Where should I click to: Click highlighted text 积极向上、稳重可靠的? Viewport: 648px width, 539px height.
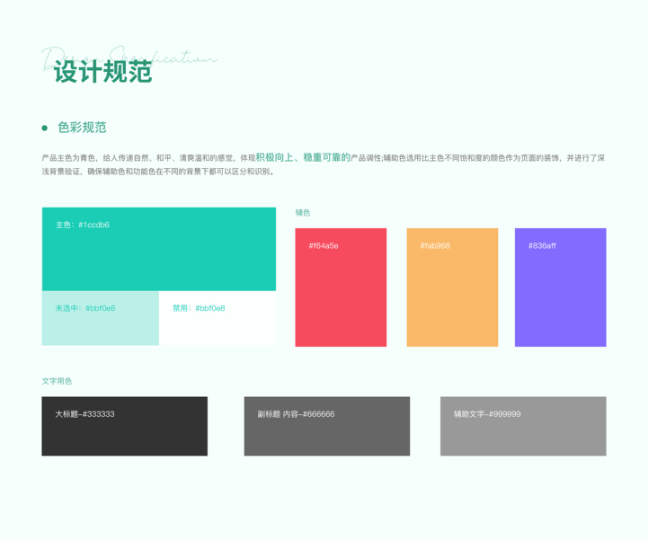click(303, 157)
